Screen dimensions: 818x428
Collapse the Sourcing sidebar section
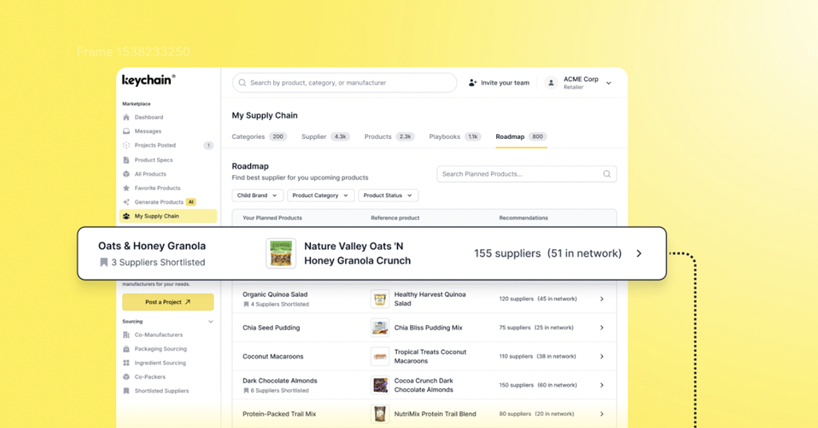(x=211, y=322)
